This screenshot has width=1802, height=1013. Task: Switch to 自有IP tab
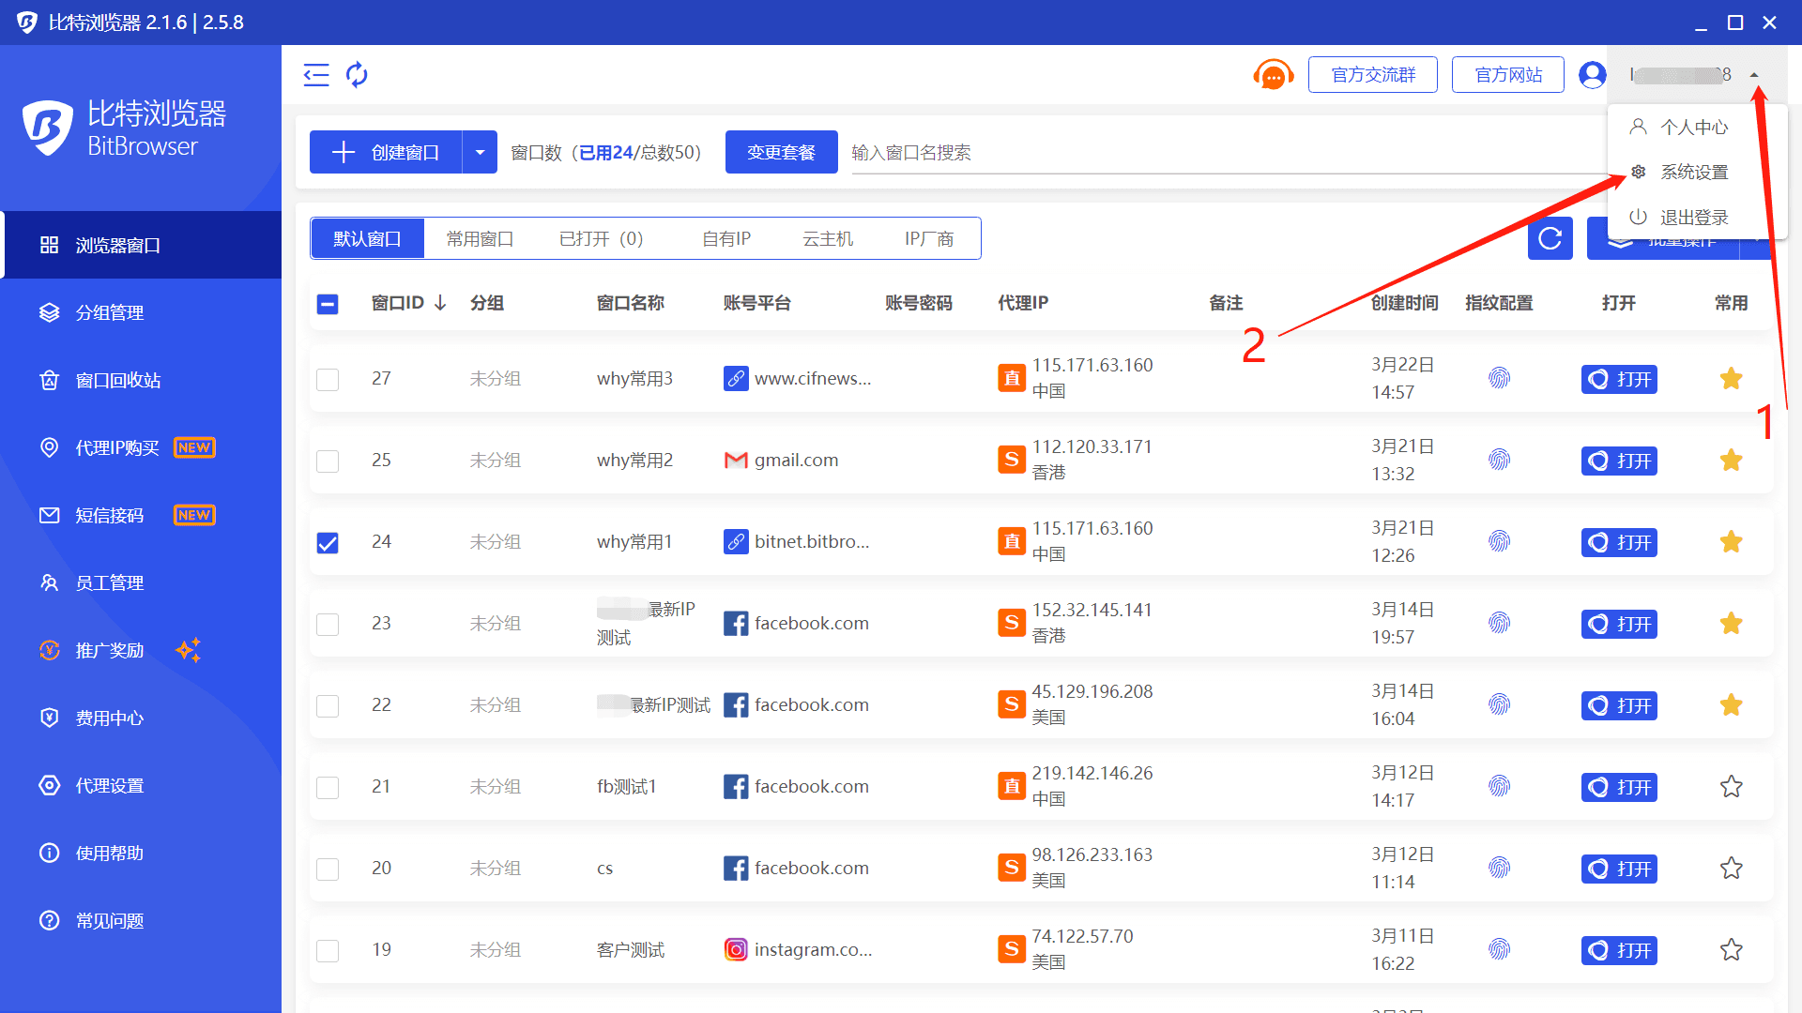pos(726,239)
